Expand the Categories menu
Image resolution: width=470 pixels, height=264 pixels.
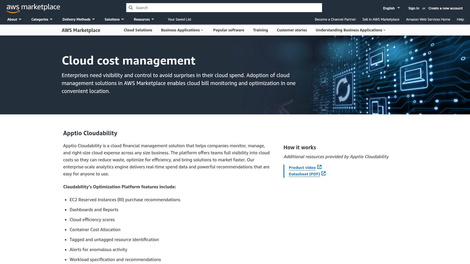tap(42, 19)
